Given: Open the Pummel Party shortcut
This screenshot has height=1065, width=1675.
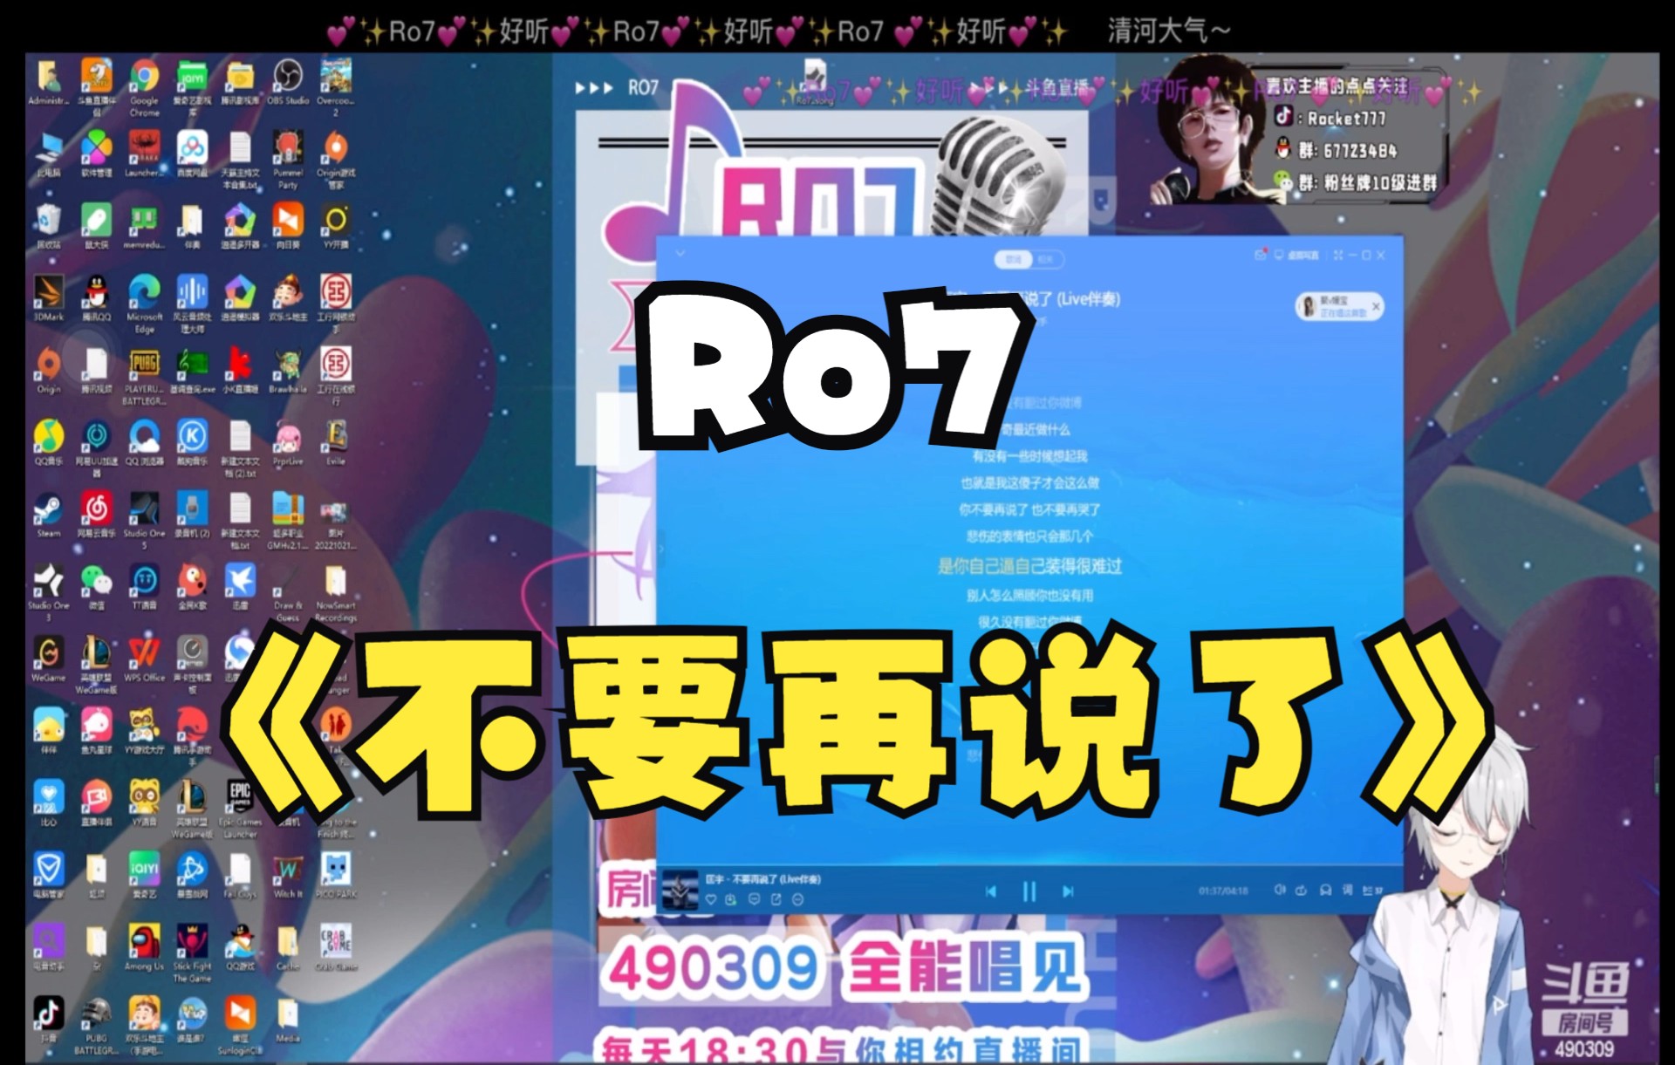Looking at the screenshot, I should 288,160.
